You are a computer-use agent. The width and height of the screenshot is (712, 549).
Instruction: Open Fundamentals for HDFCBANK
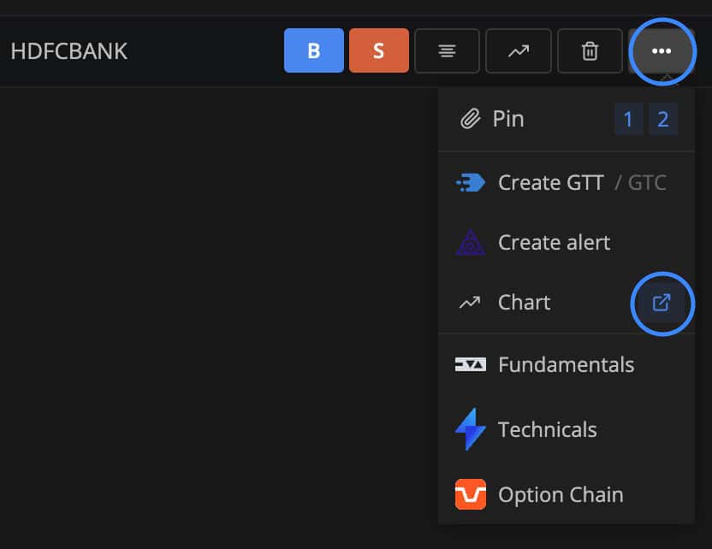[x=567, y=365]
